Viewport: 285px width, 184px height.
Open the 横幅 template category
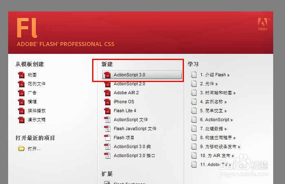[x=32, y=102]
